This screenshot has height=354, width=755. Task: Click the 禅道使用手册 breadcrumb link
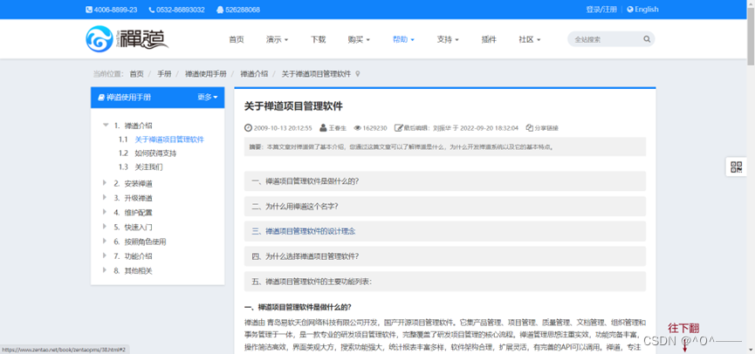[x=206, y=74]
